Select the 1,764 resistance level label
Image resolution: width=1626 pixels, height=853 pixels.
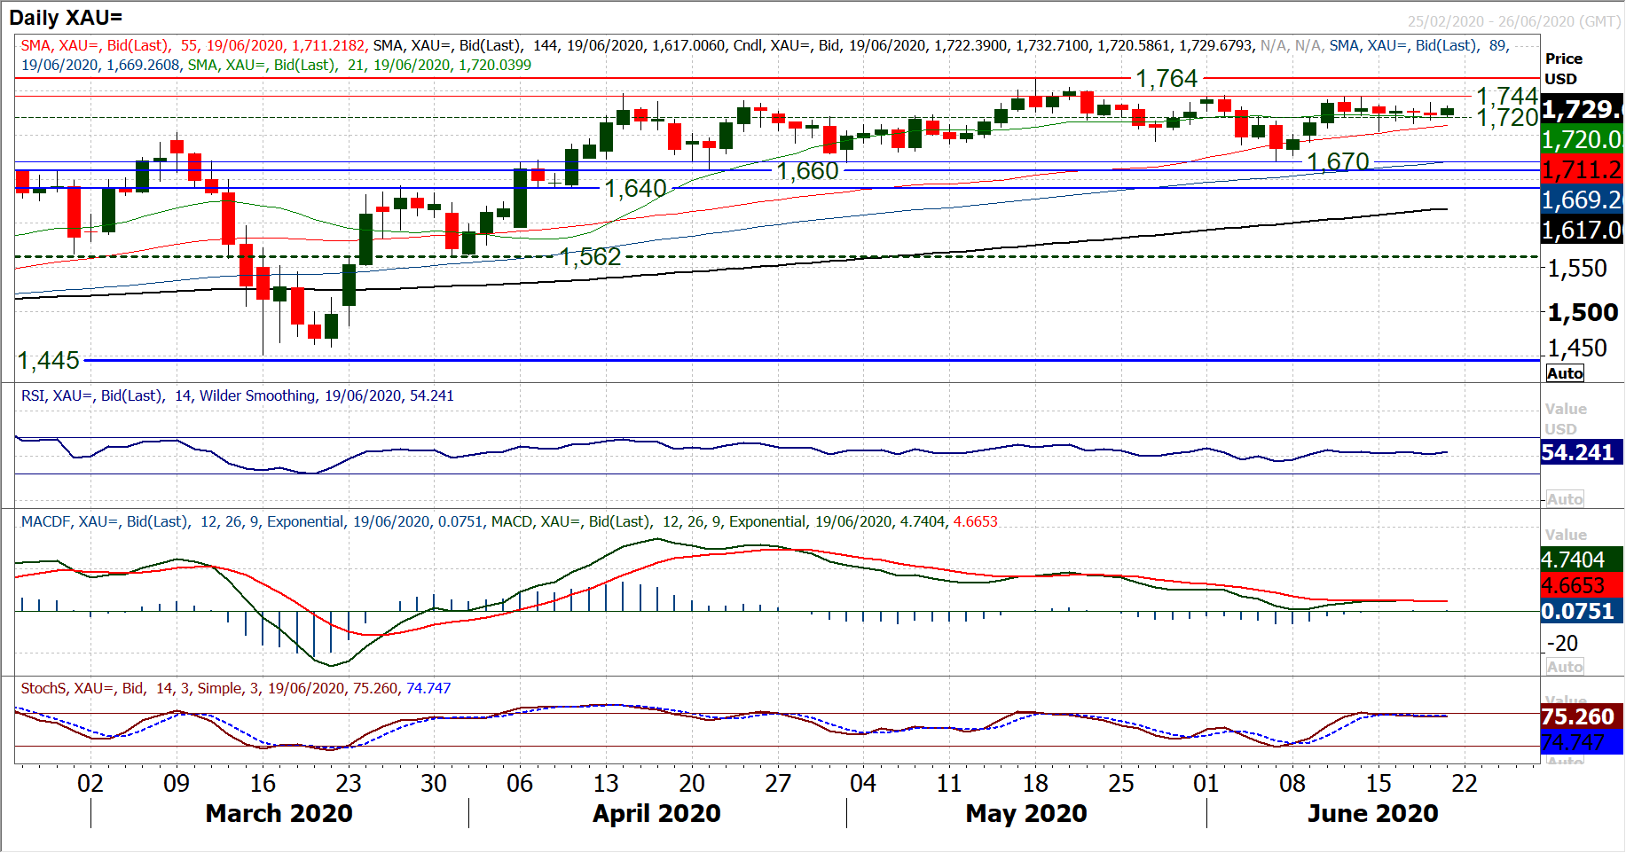[x=1166, y=79]
